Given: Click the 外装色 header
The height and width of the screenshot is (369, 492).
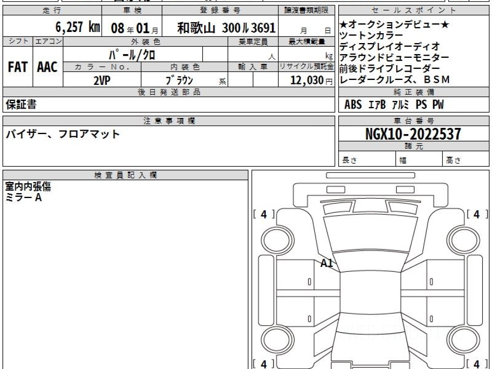Looking at the screenshot, I should tap(146, 41).
